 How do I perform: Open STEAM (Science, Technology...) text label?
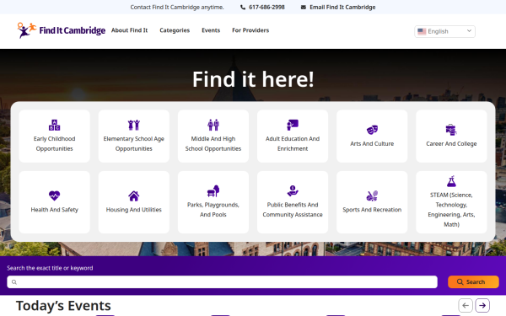pos(451,210)
